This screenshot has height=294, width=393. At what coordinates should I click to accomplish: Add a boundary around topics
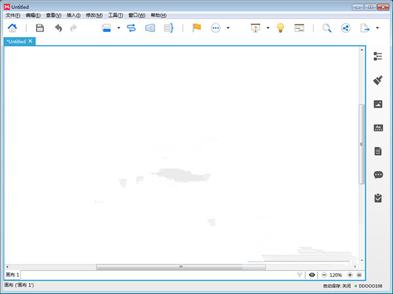150,27
